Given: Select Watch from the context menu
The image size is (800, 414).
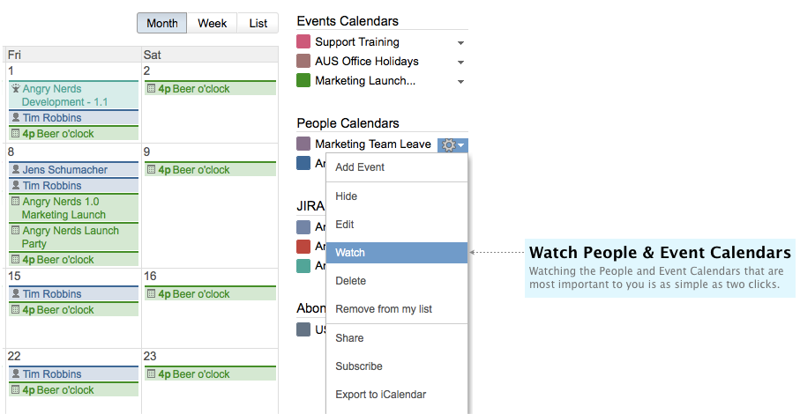Looking at the screenshot, I should [x=396, y=253].
